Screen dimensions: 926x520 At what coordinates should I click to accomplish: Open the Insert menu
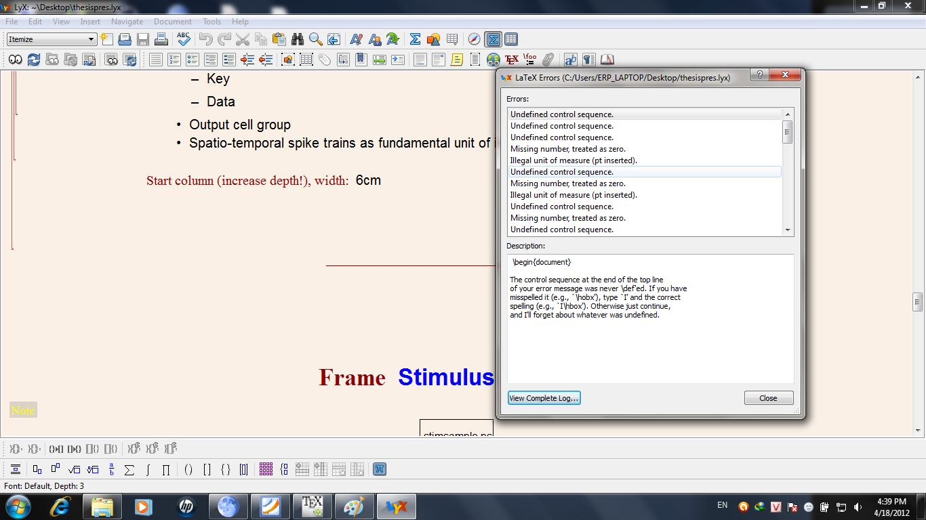(x=90, y=22)
